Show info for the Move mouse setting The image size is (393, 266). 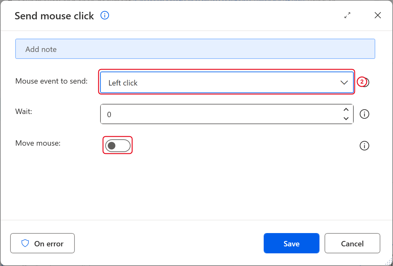tap(364, 146)
